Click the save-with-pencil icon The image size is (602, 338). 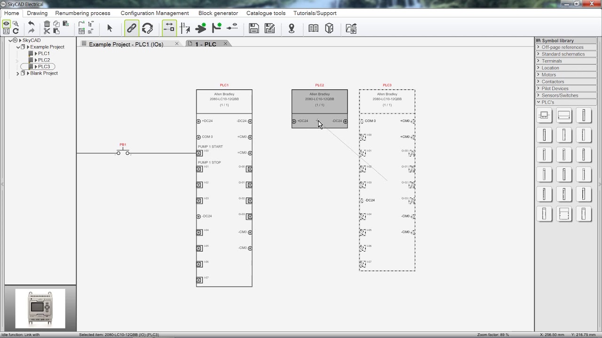click(270, 28)
